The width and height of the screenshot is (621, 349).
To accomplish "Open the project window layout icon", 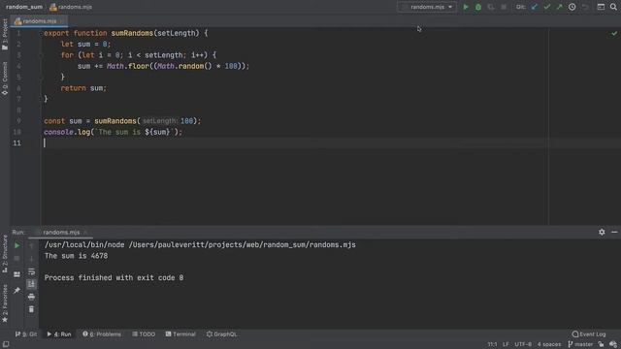I will click(x=601, y=7).
